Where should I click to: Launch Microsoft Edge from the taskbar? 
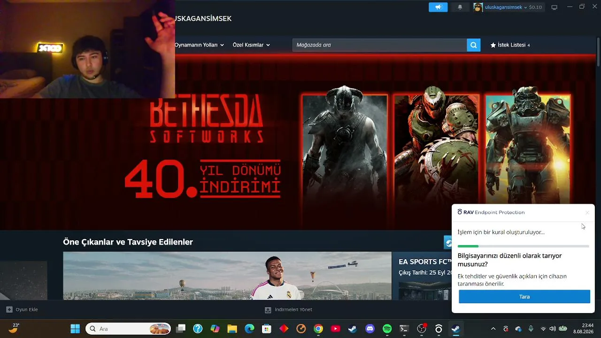tap(249, 329)
